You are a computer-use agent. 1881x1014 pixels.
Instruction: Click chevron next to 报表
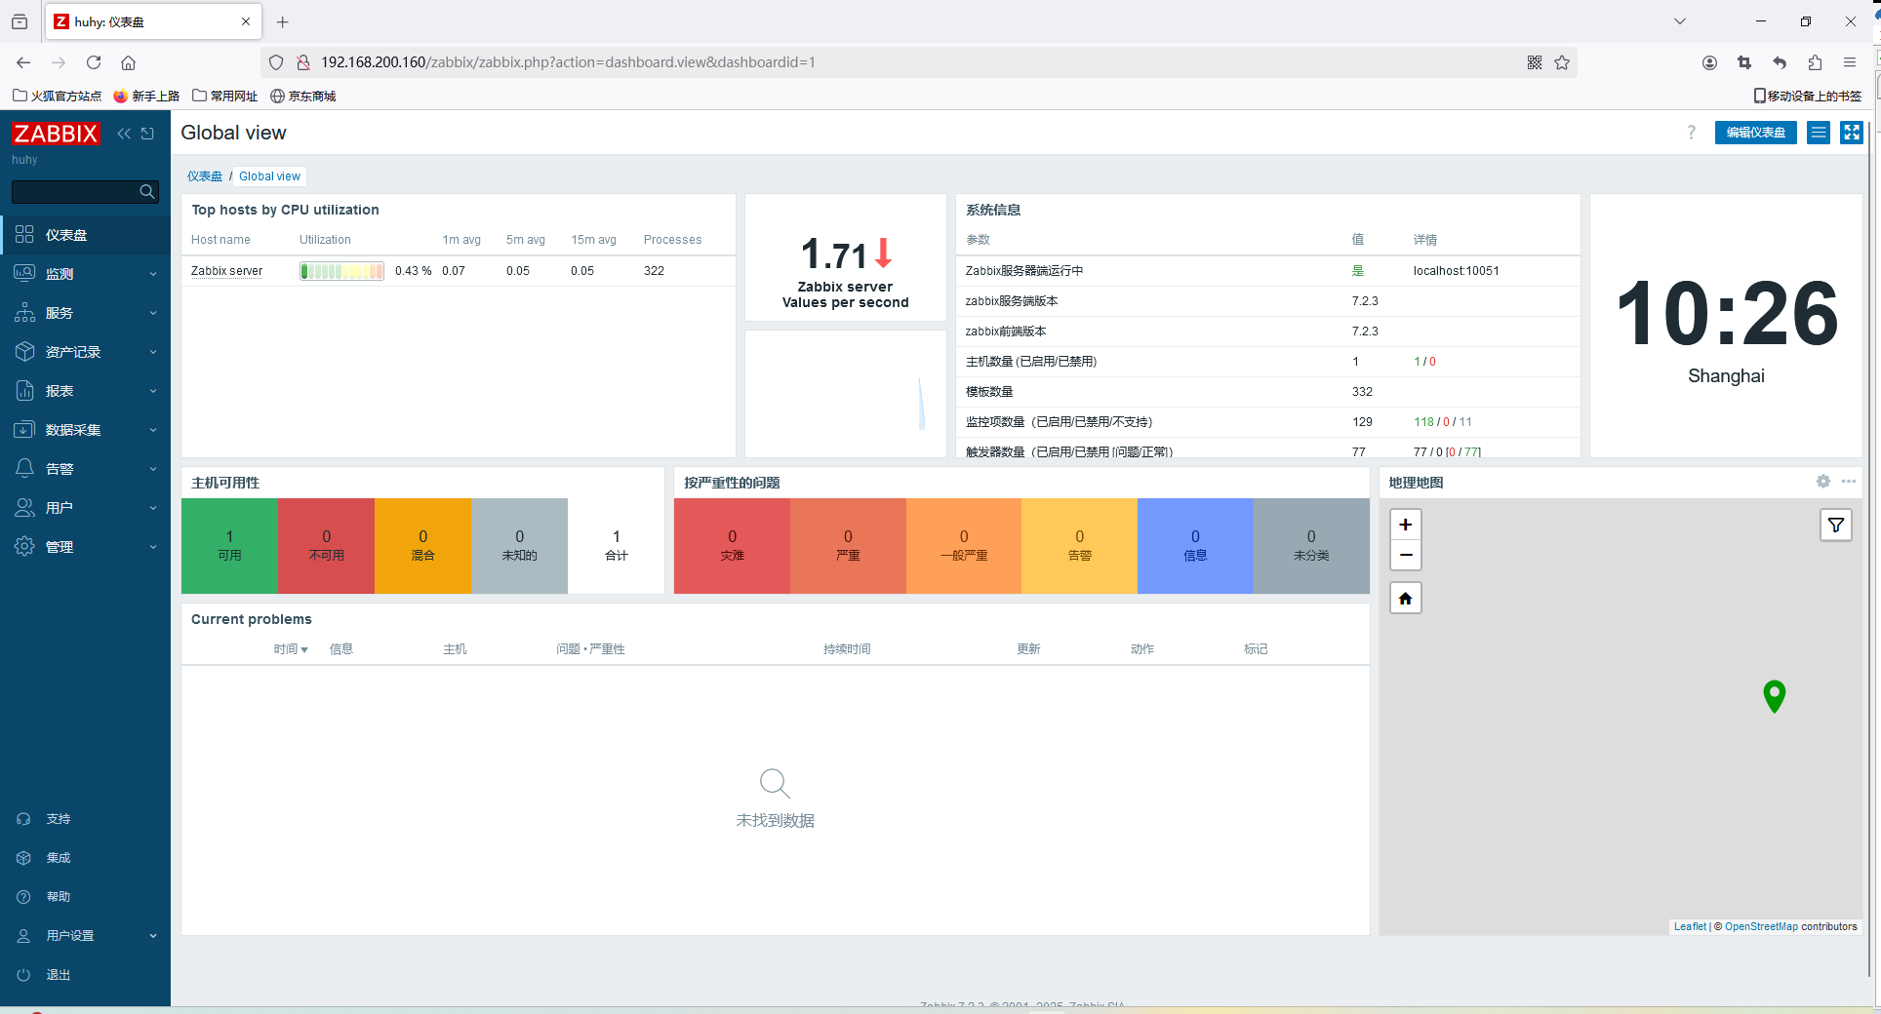pos(153,391)
